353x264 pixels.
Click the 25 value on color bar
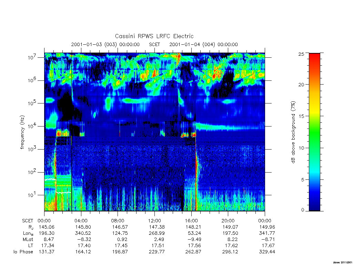tap(301, 54)
